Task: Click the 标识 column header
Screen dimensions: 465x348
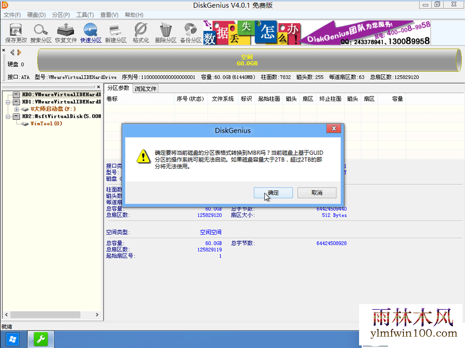Action: pyautogui.click(x=246, y=99)
